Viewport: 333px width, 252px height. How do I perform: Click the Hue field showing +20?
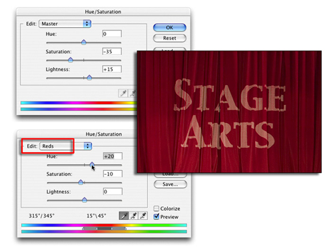point(113,156)
